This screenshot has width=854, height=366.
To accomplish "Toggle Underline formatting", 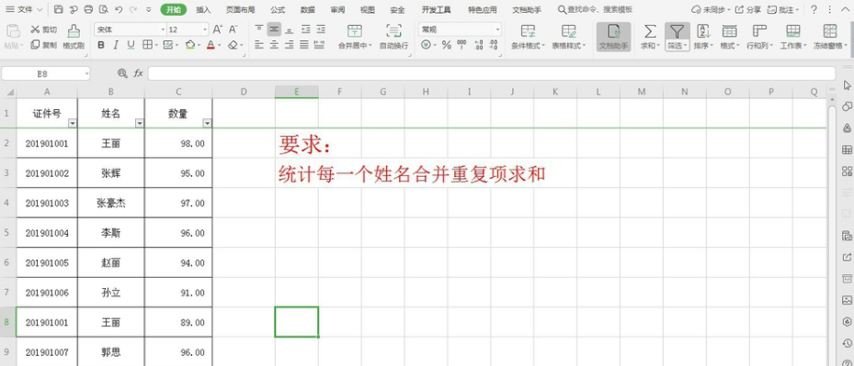I will pyautogui.click(x=131, y=45).
